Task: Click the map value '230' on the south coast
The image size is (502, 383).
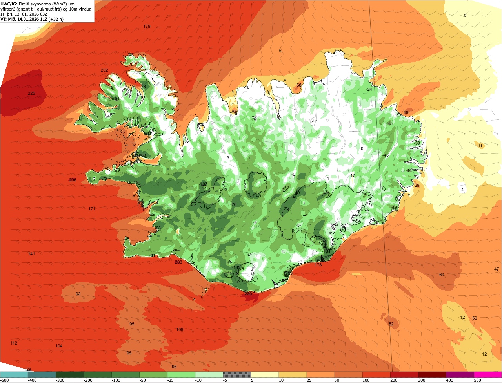Action: coord(248,294)
